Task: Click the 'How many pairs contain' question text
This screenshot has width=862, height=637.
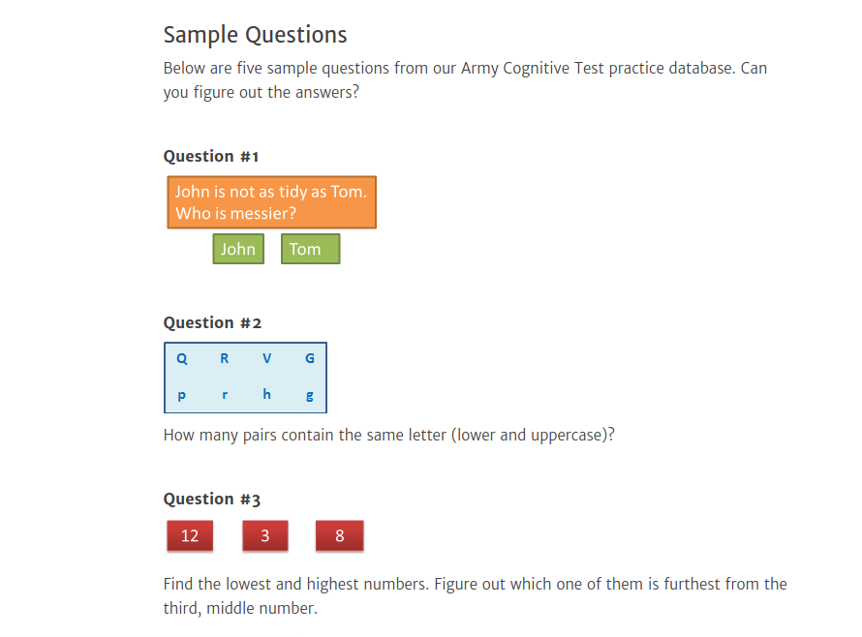Action: click(389, 435)
